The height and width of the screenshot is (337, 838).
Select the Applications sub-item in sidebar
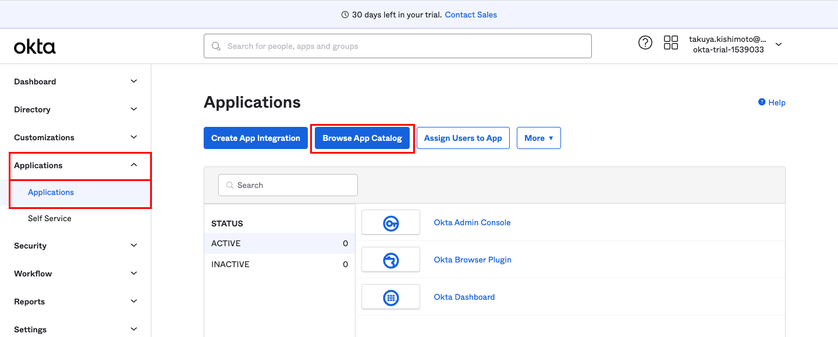pyautogui.click(x=51, y=193)
